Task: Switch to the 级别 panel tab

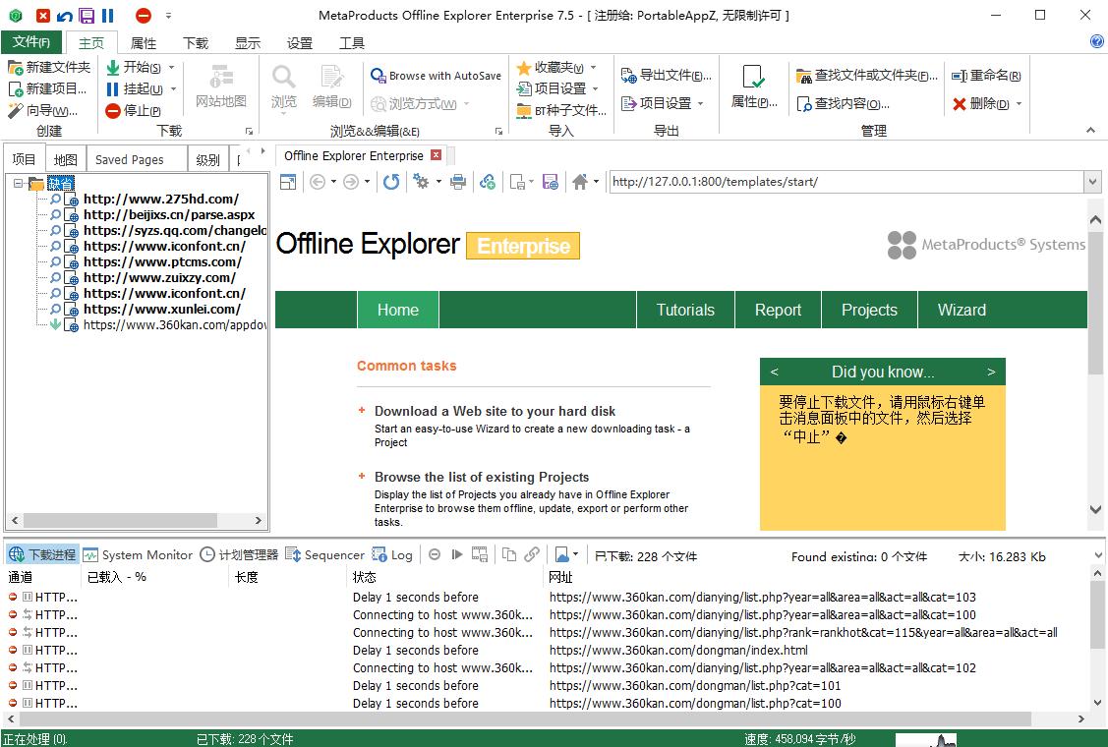Action: click(x=207, y=159)
